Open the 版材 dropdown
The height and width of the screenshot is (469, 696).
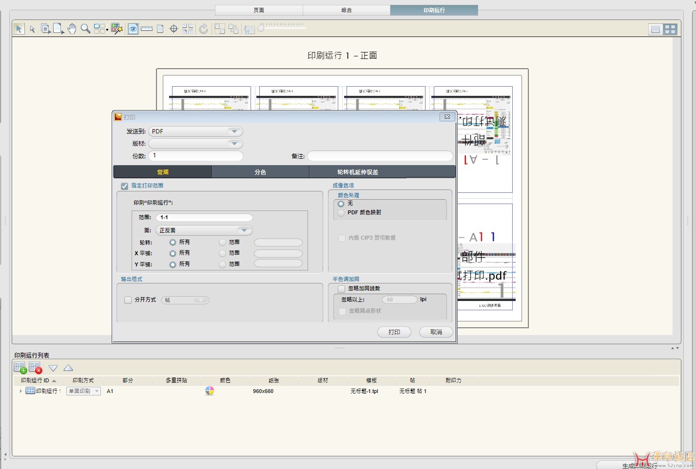pos(195,144)
